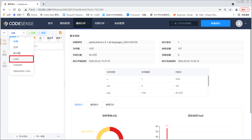
Task: Click the project name search input
Action: (184, 24)
